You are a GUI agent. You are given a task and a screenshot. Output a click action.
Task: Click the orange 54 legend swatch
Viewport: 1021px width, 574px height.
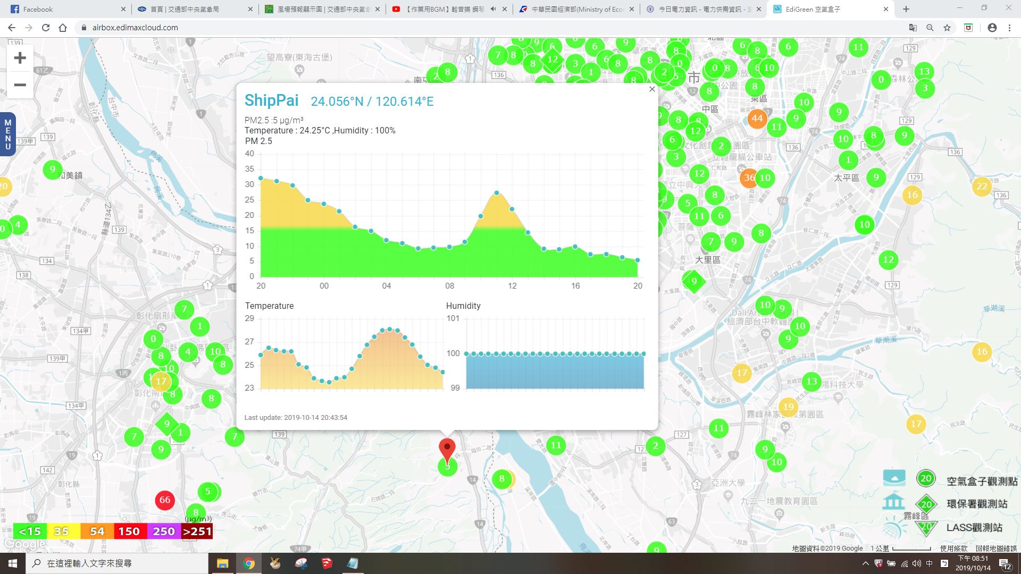97,531
